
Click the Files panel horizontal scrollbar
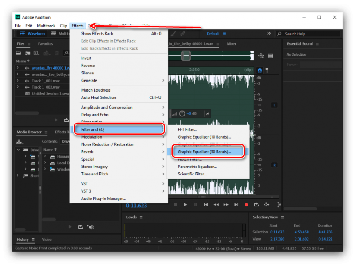pos(27,113)
